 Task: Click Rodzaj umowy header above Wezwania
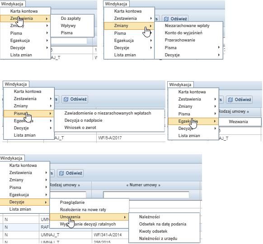234,111
